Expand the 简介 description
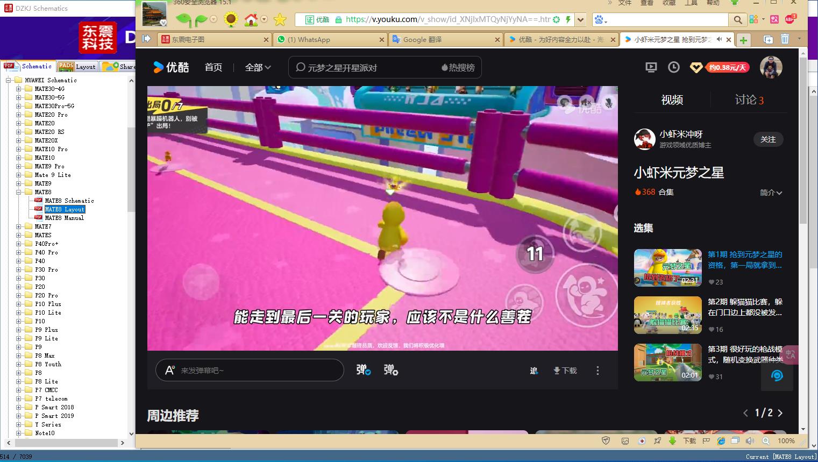This screenshot has height=462, width=818. click(x=771, y=192)
